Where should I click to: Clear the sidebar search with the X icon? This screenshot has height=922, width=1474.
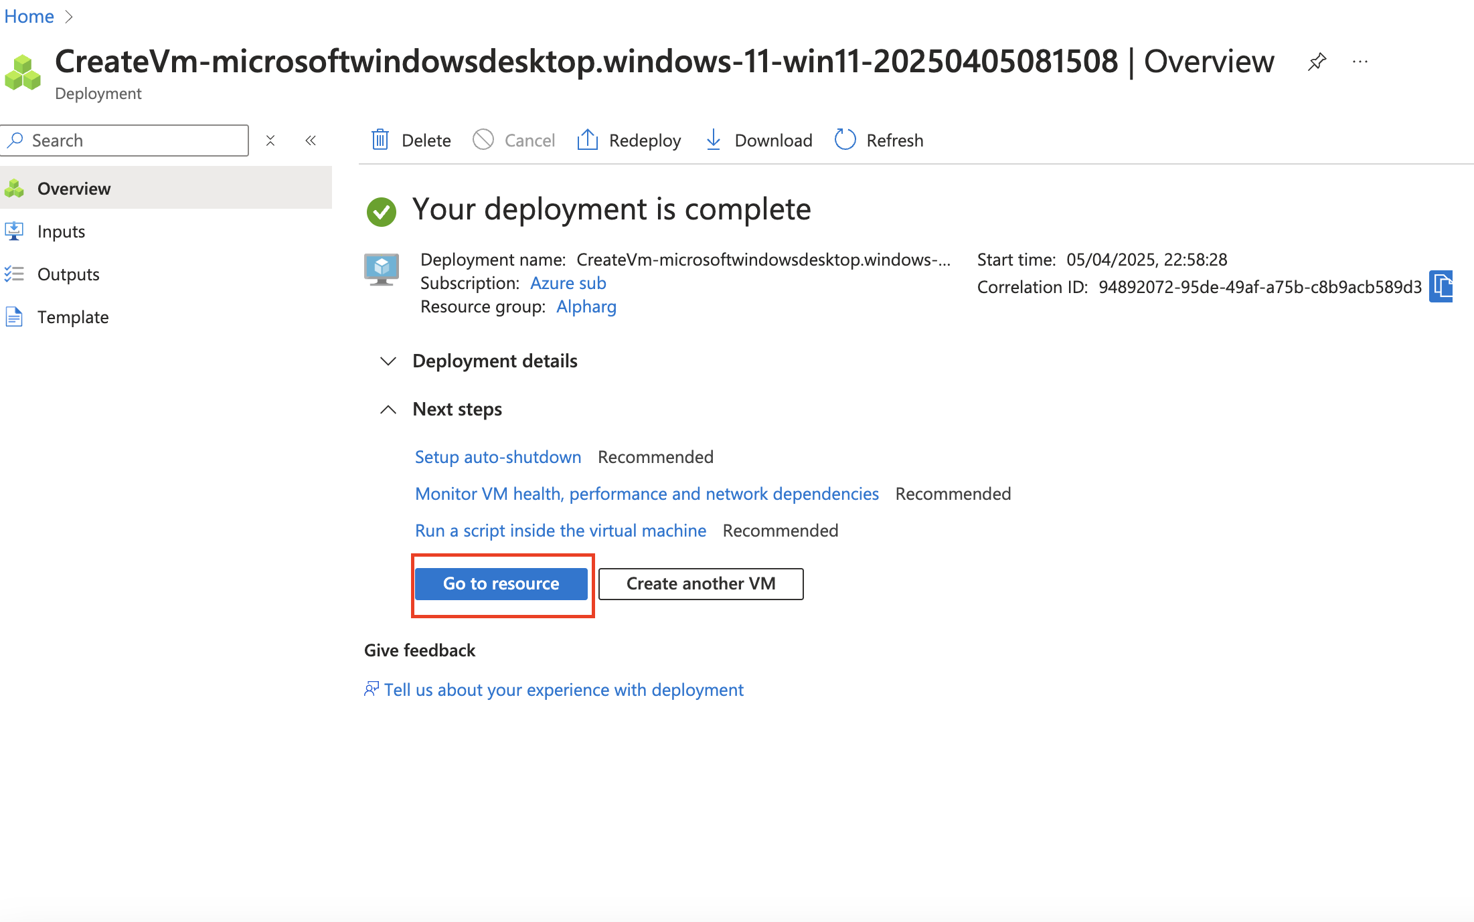pos(270,141)
